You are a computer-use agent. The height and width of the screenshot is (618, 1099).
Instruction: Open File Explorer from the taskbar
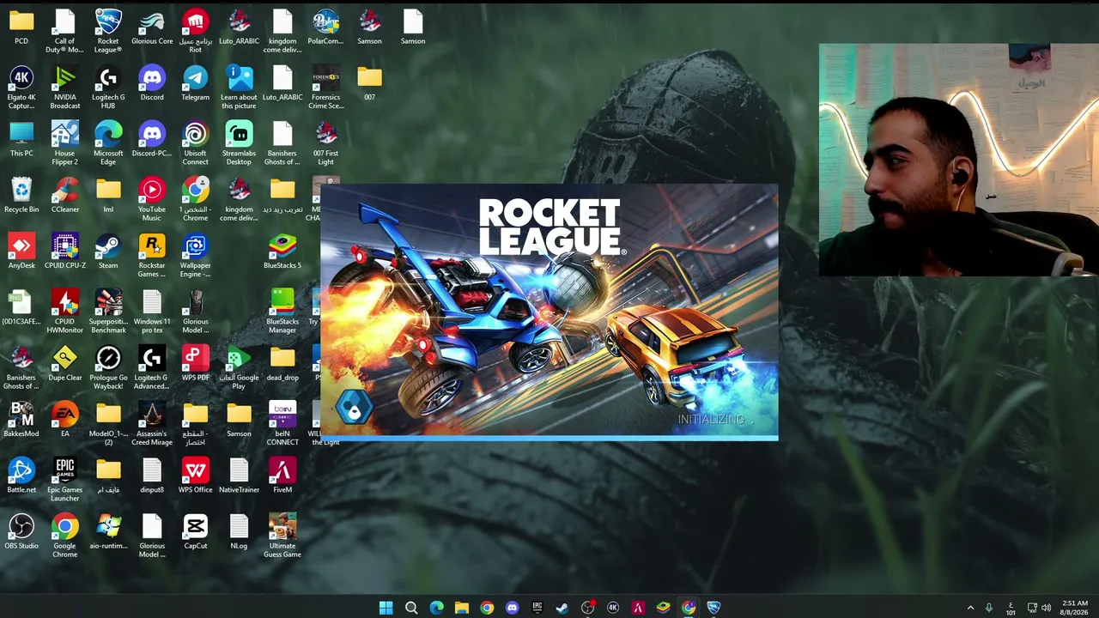(462, 608)
